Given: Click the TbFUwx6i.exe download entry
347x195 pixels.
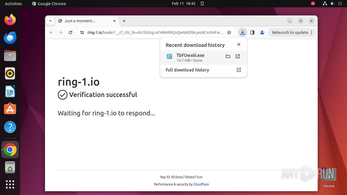Looking at the screenshot, I should [204, 57].
